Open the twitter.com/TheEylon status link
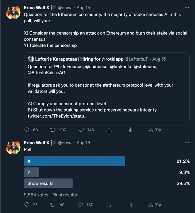 point(57,116)
